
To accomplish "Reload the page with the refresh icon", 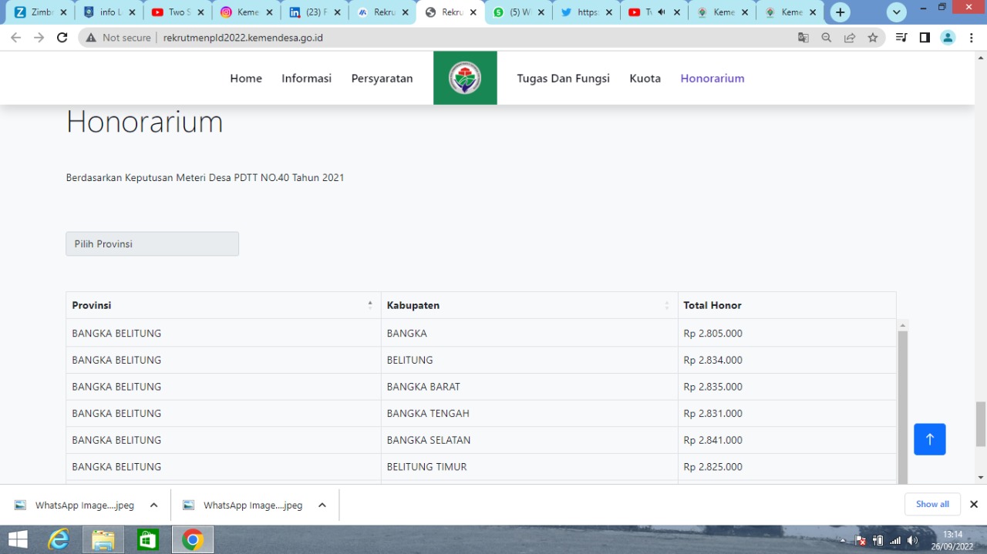I will pyautogui.click(x=62, y=37).
